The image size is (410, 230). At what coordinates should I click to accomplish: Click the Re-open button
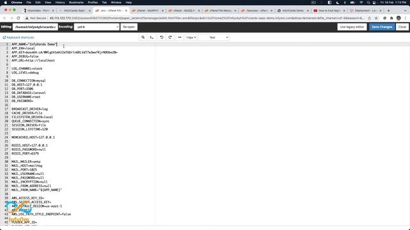[129, 27]
